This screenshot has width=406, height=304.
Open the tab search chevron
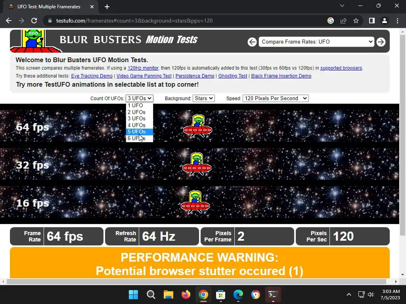tap(342, 6)
